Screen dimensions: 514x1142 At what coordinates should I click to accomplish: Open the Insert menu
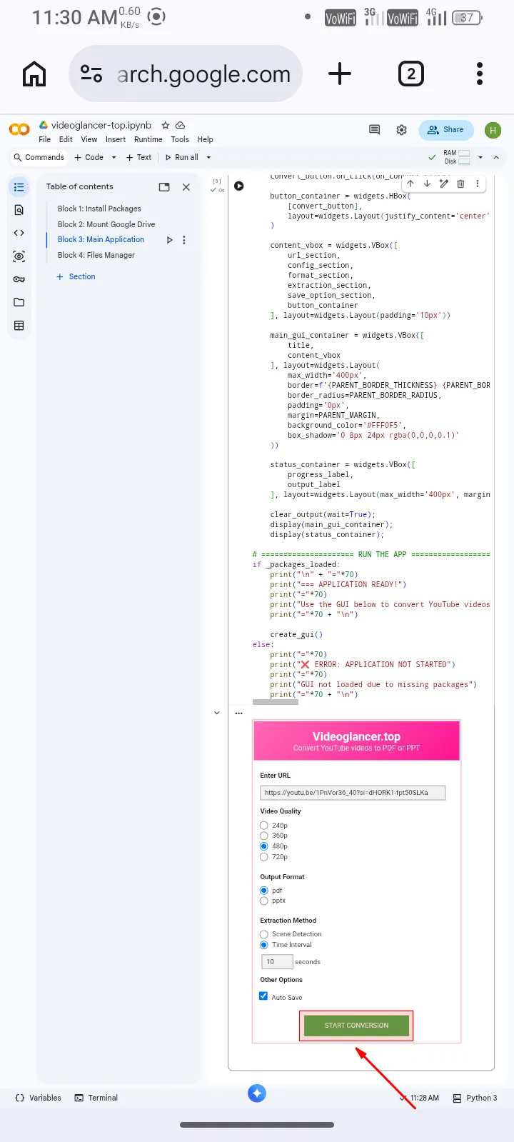click(116, 139)
